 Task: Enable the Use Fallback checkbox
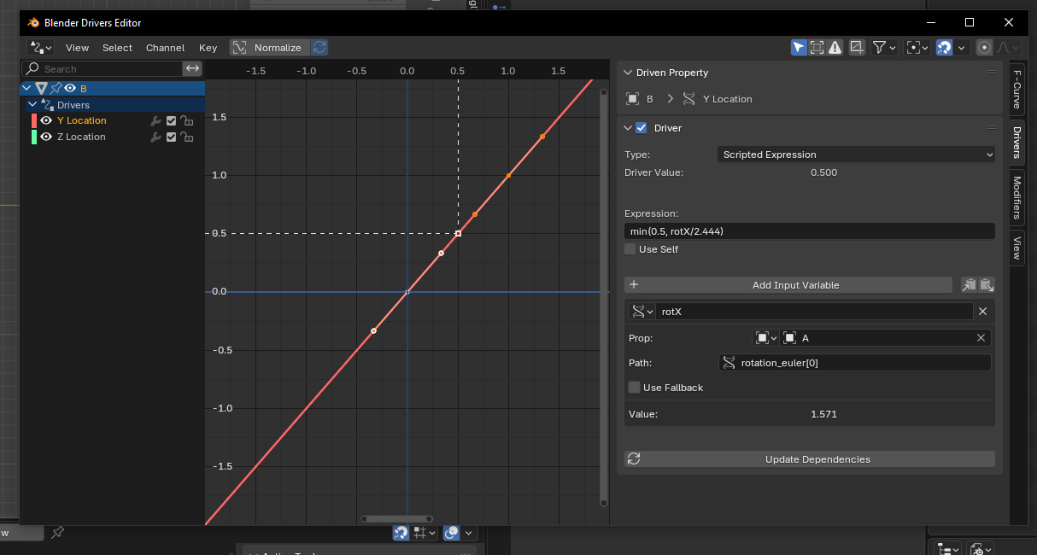tap(634, 388)
